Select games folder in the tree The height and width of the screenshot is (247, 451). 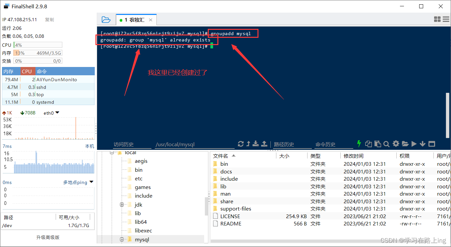(x=143, y=187)
